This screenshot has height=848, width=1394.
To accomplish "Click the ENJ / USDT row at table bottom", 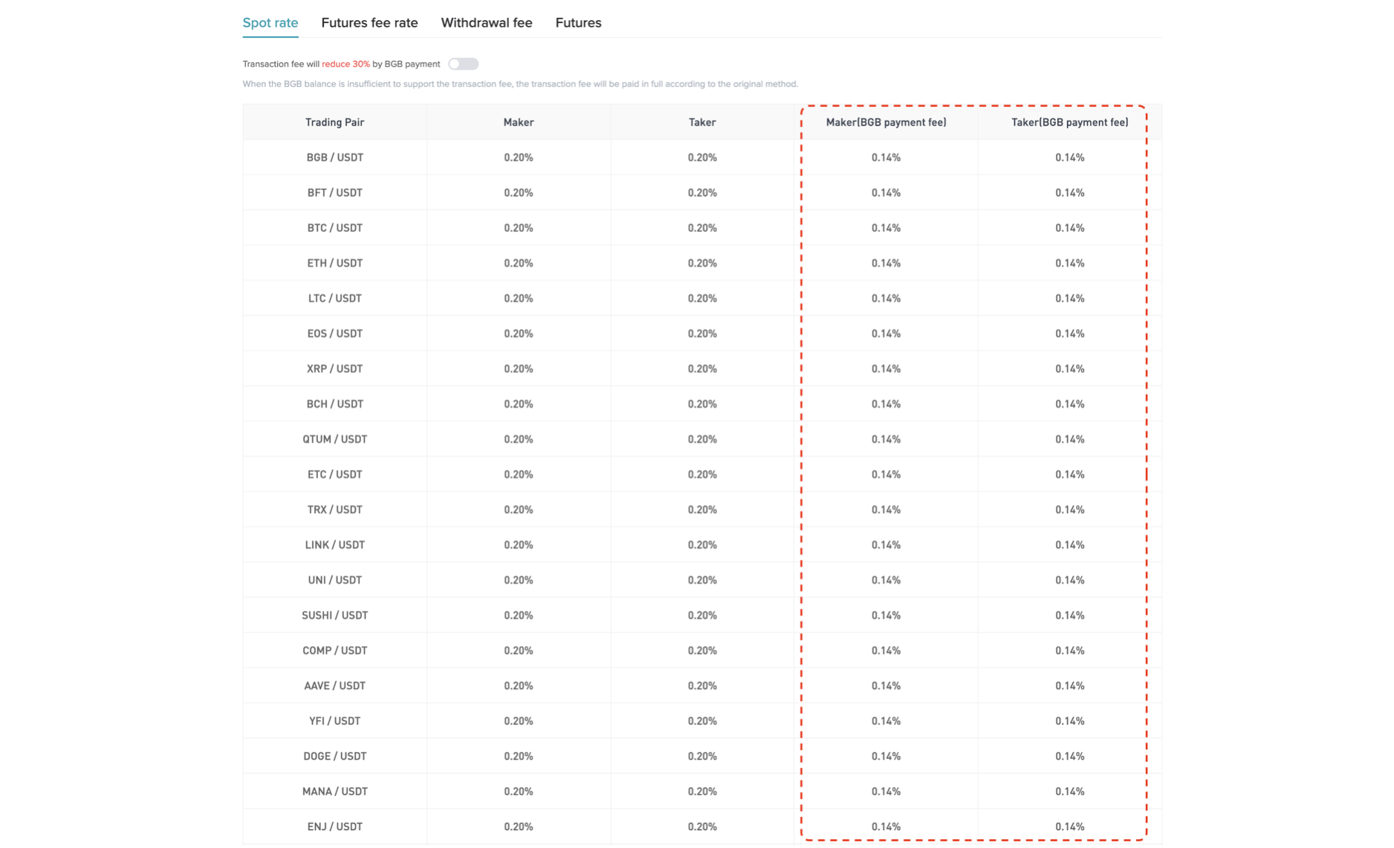I will point(334,826).
